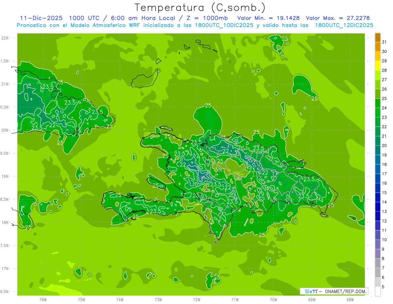Click the 25 contour label below 75W Cuba coast
The width and height of the screenshot is (393, 304).
(x=60, y=143)
